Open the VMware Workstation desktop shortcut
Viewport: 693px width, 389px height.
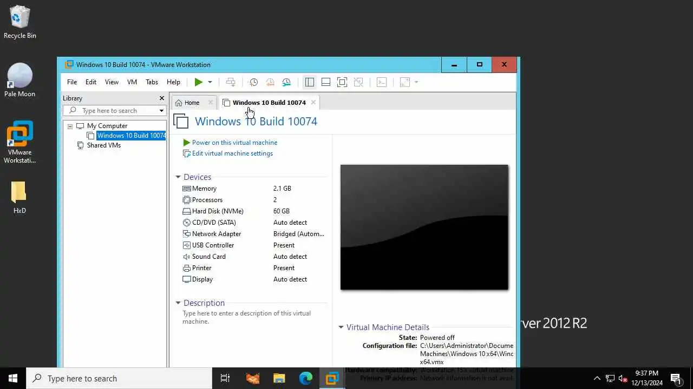(x=20, y=143)
